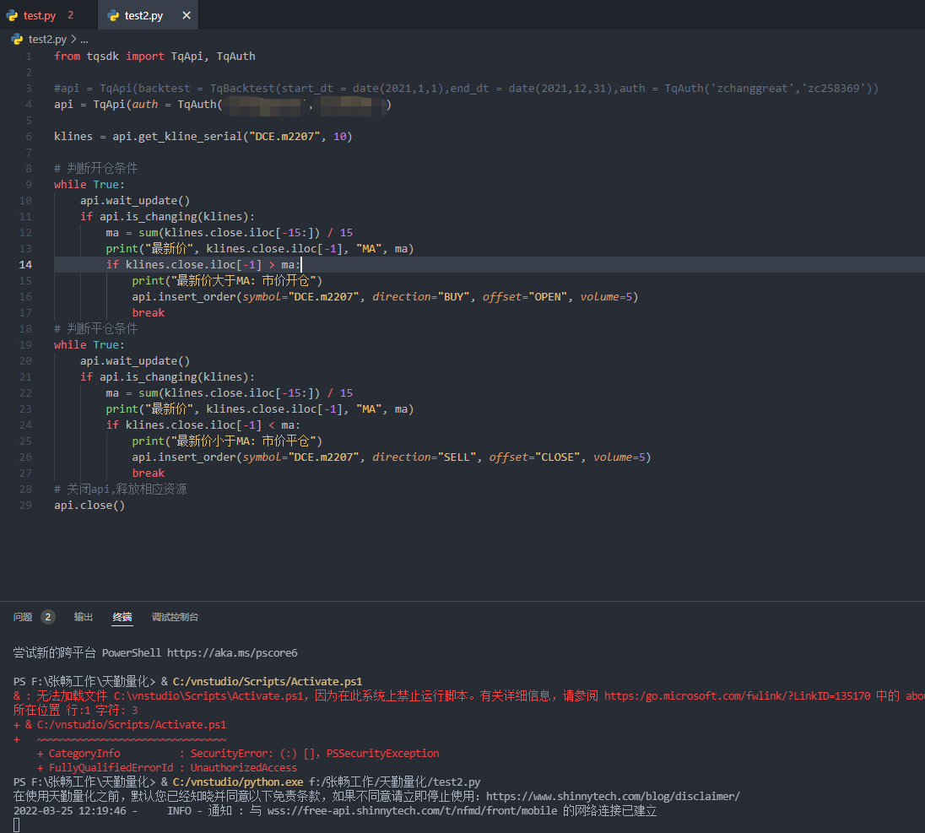Click print '最新价小于MA: 市价平仓' line
Viewport: 925px width, 833px height.
tap(227, 441)
